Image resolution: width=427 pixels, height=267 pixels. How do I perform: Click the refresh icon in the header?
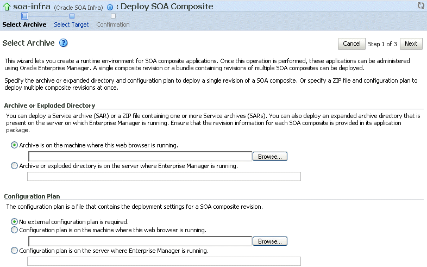click(420, 5)
